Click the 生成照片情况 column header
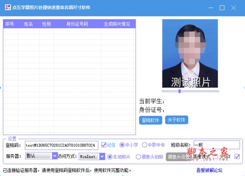The height and width of the screenshot is (176, 245). point(117,24)
